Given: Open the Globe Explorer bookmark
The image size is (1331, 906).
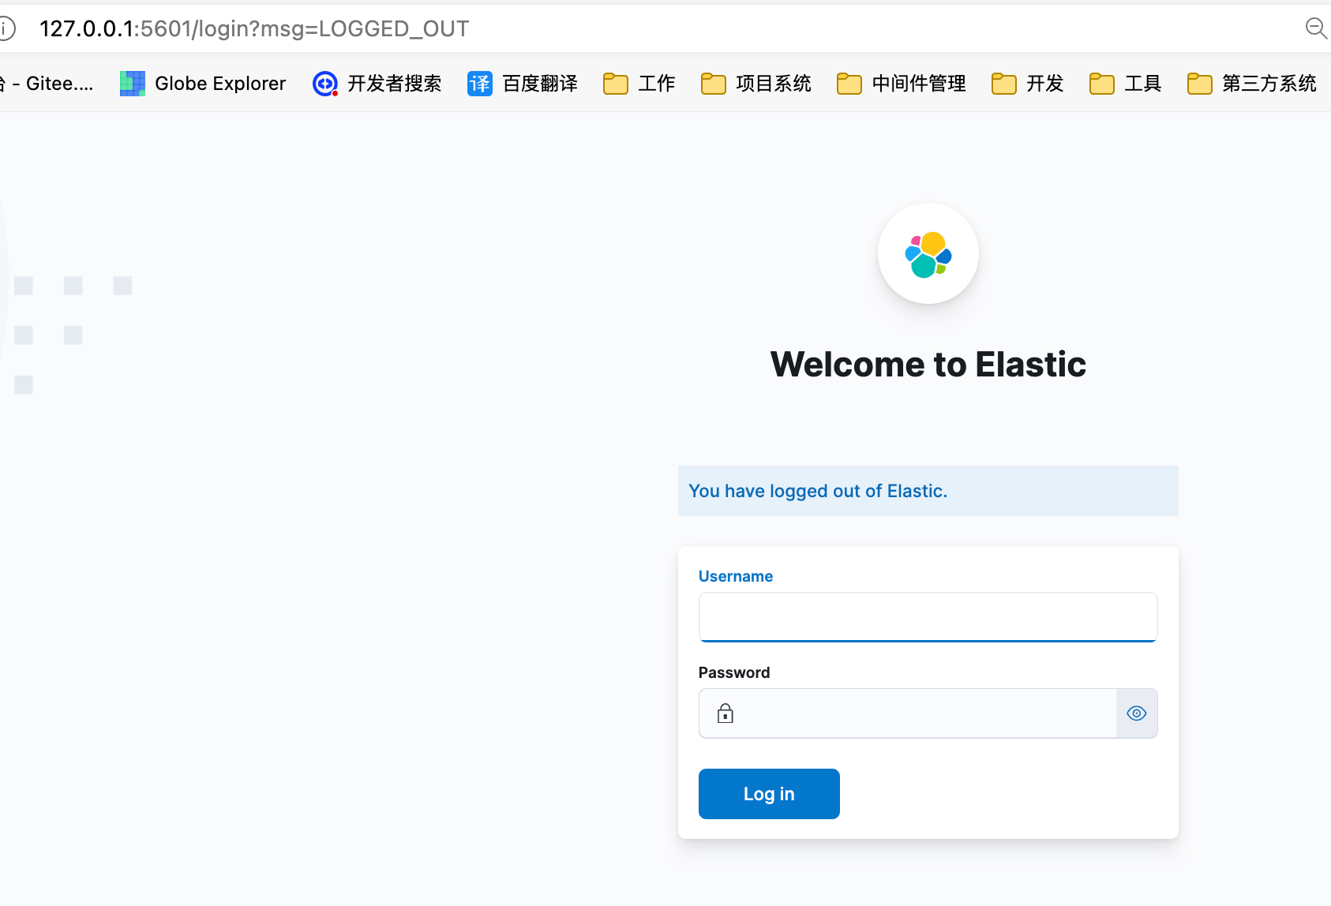Looking at the screenshot, I should [x=203, y=84].
